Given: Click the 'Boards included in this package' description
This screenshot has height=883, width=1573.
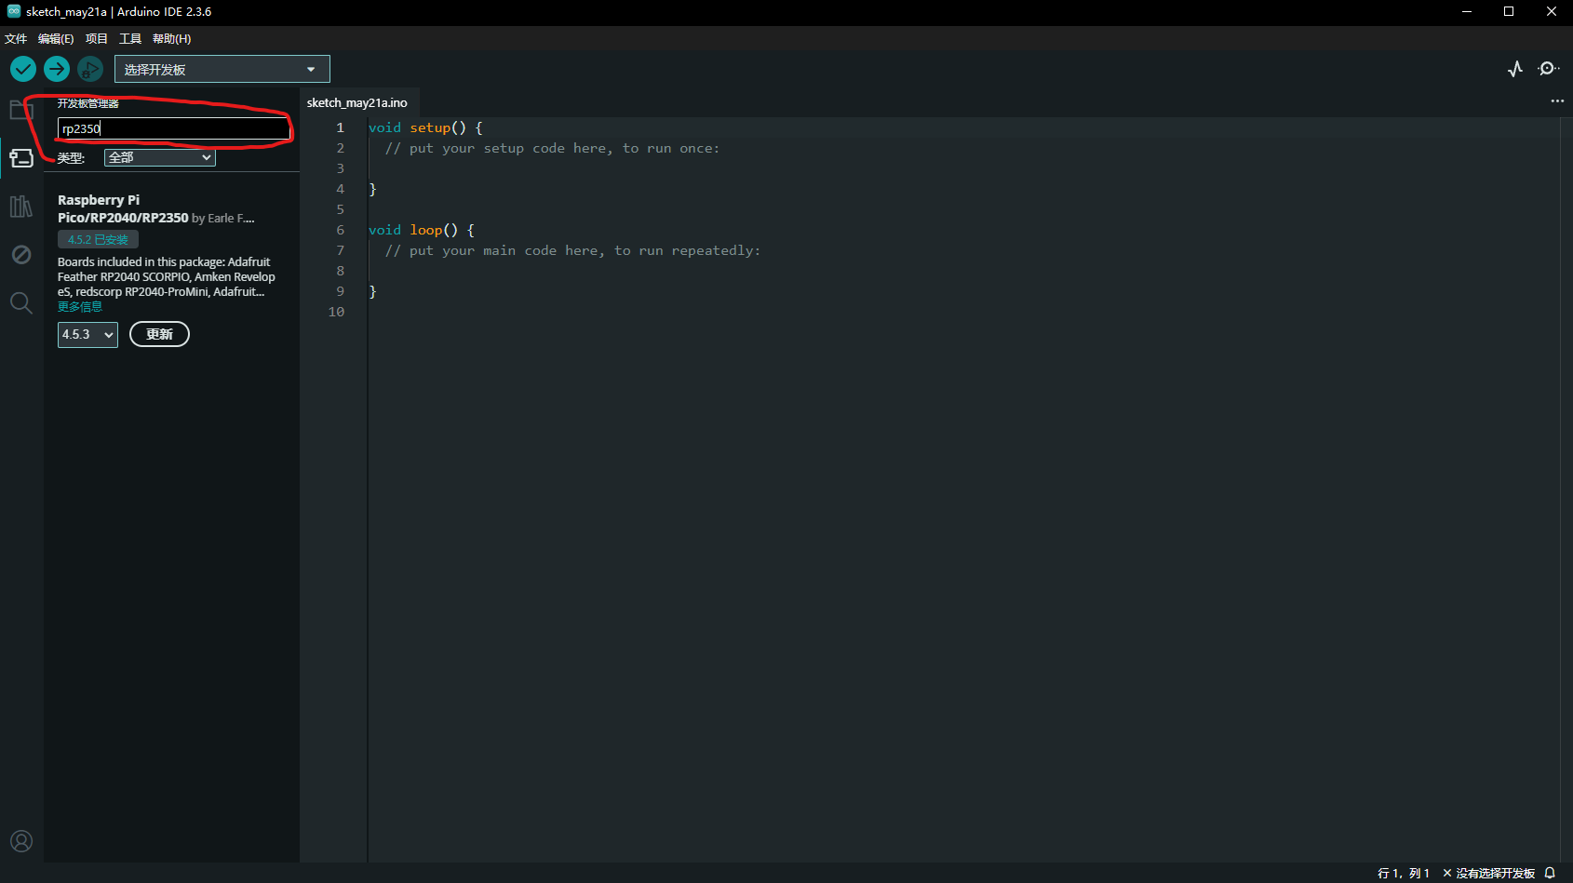Looking at the screenshot, I should pyautogui.click(x=167, y=277).
